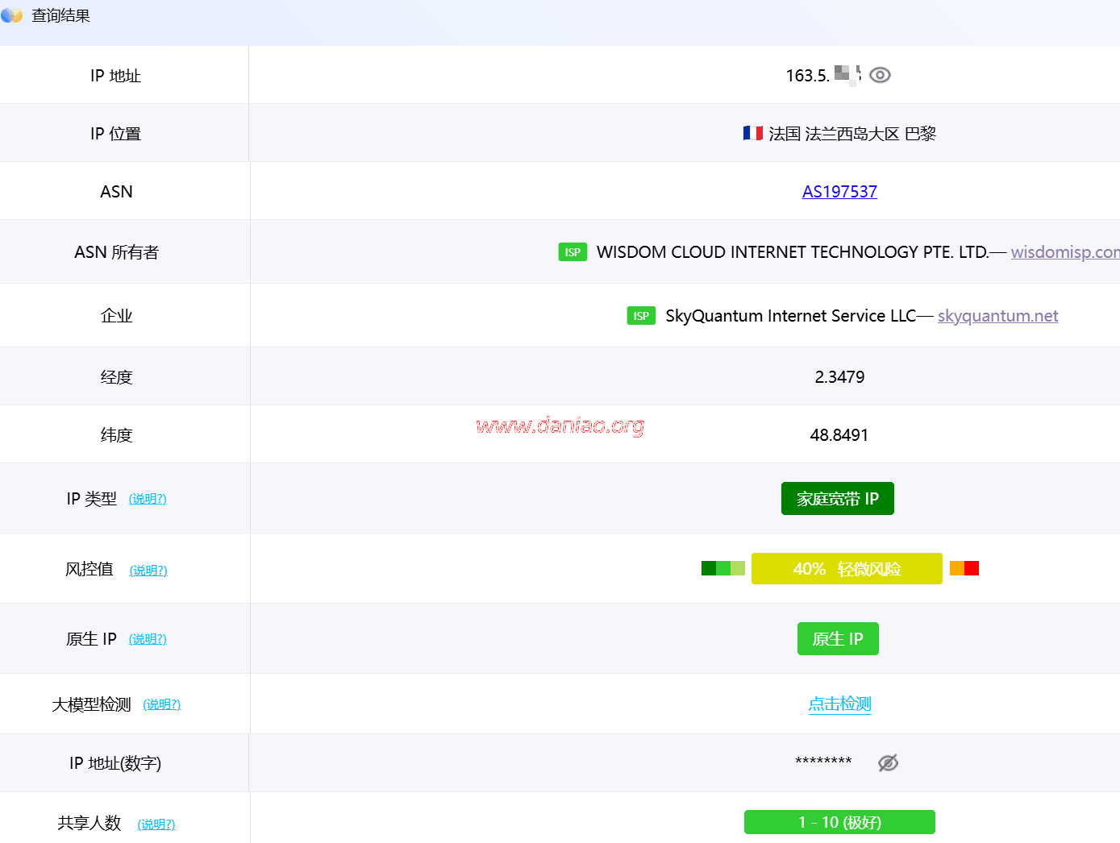Visit the skyquantum.net link
The width and height of the screenshot is (1120, 843).
pyautogui.click(x=997, y=316)
